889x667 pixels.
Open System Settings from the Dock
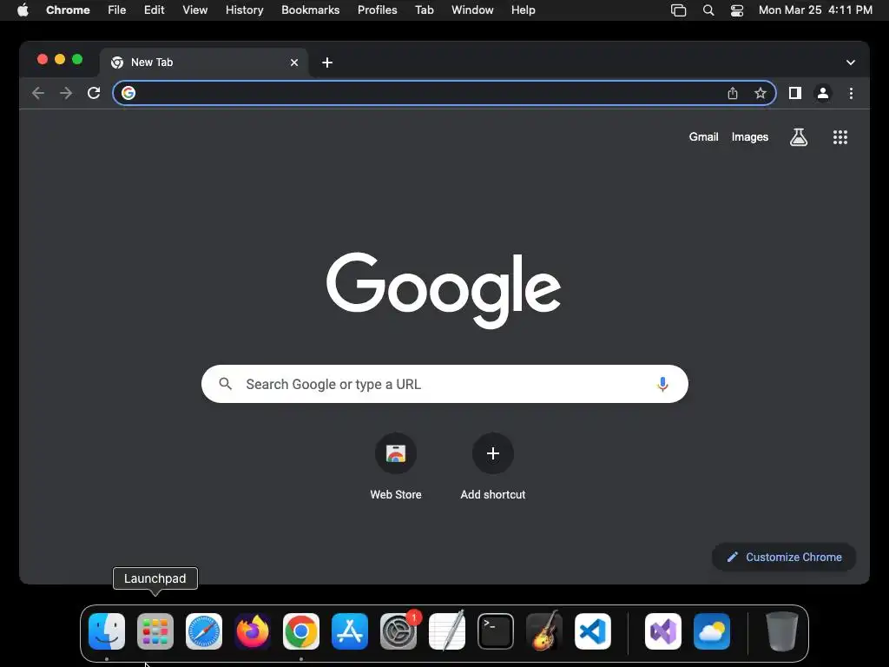[398, 631]
